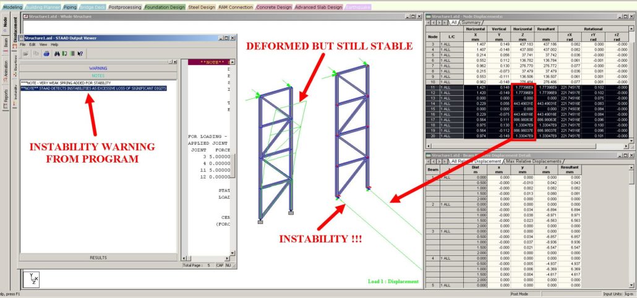Viewport: 637px width, 298px height.
Task: Click next arrow in Beam Relative Displacement tab bar
Action: 439,161
